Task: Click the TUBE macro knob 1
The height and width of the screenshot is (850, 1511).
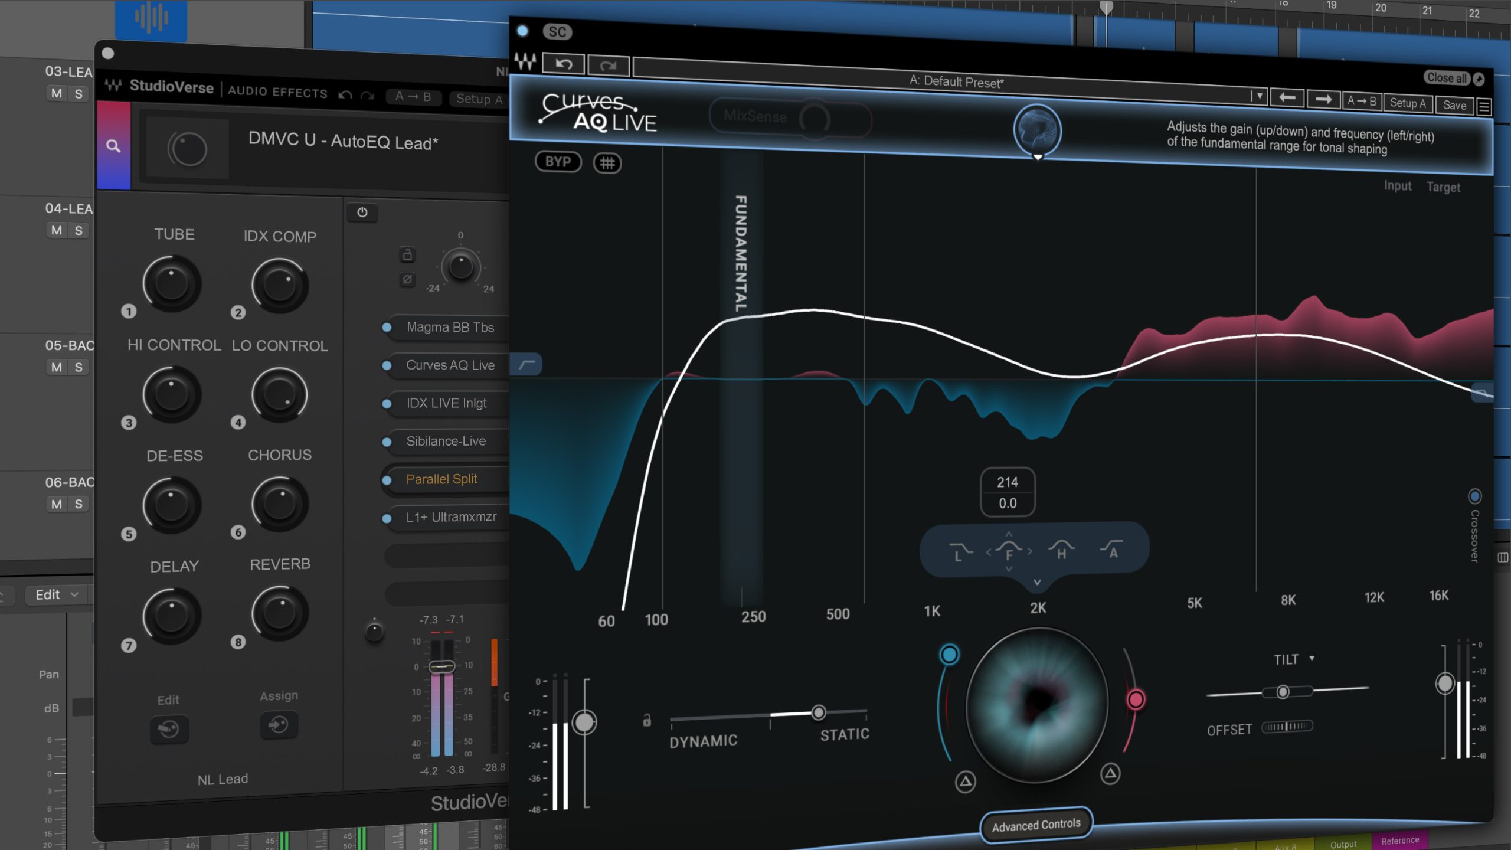Action: 172,284
